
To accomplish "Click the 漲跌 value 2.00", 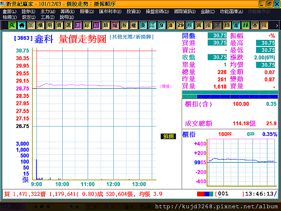I will (264, 58).
